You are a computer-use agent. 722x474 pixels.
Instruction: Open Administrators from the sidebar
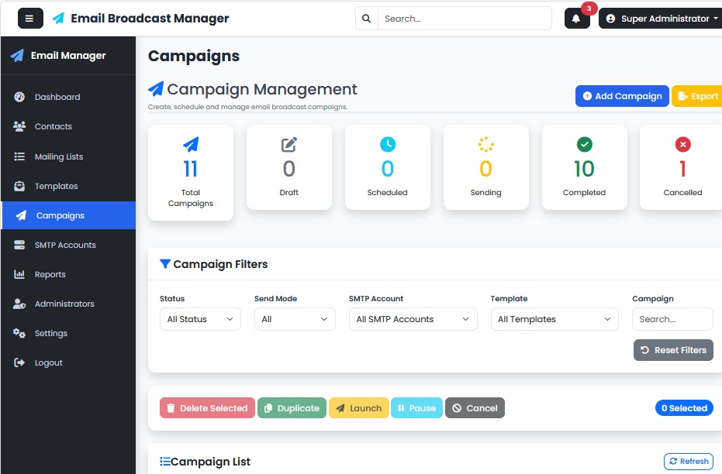(x=68, y=304)
